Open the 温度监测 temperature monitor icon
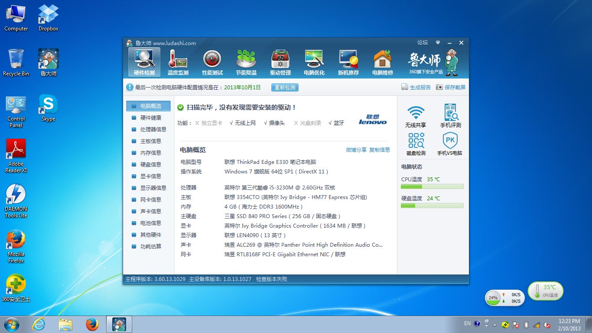This screenshot has height=333, width=592. coord(178,62)
